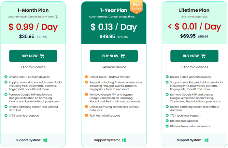The width and height of the screenshot is (228, 148).
Task: Click the green checkmark beside 1-Month Unlock 6000+ Android devices
Action: 6,77
